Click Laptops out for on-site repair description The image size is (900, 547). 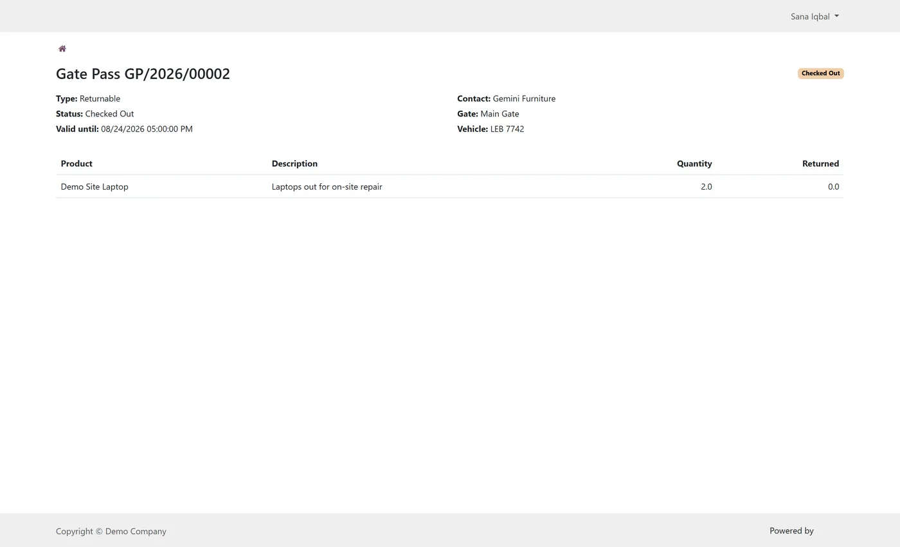coord(327,186)
